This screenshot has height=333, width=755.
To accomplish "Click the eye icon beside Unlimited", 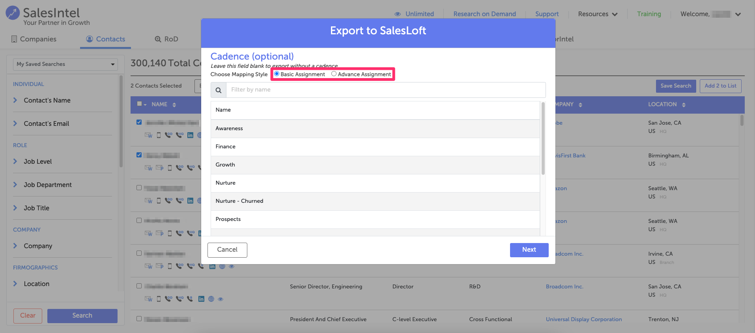I will pyautogui.click(x=398, y=14).
